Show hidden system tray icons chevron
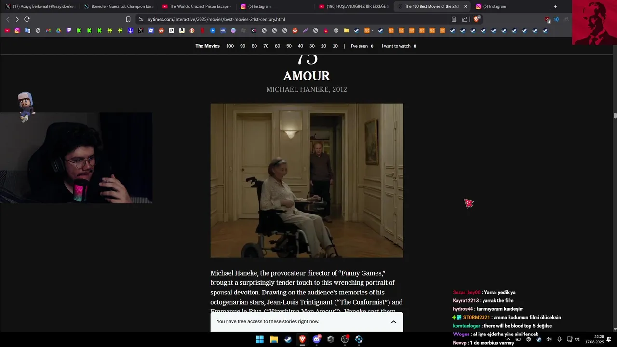This screenshot has width=617, height=347. 508,339
